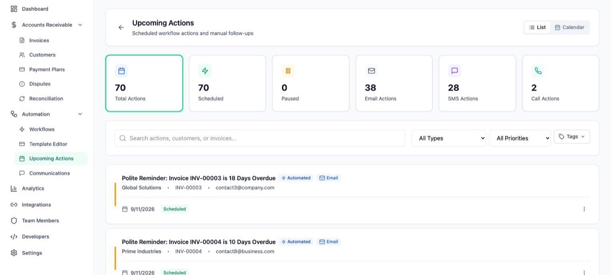Open the All Priorities dropdown
Viewport: 611px width, 275px height.
(520, 138)
